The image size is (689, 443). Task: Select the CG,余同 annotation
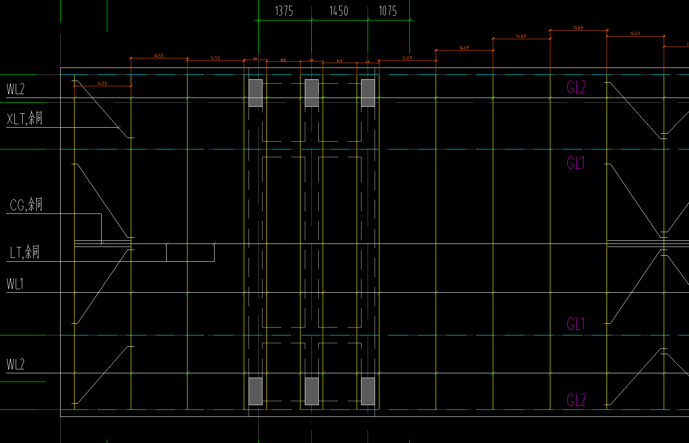click(x=26, y=205)
